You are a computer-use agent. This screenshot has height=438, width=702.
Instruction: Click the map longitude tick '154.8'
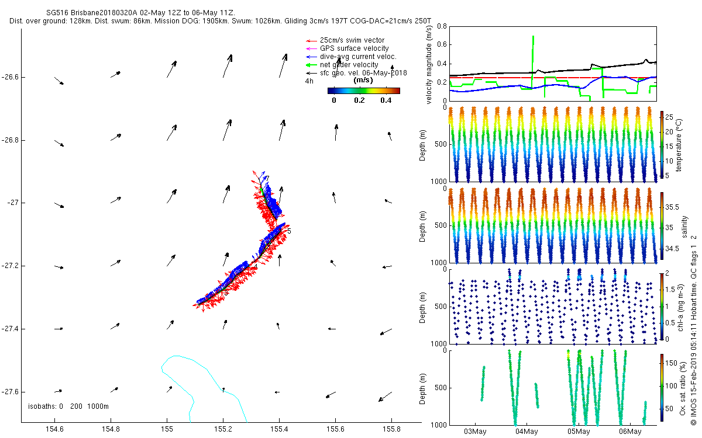tap(111, 429)
